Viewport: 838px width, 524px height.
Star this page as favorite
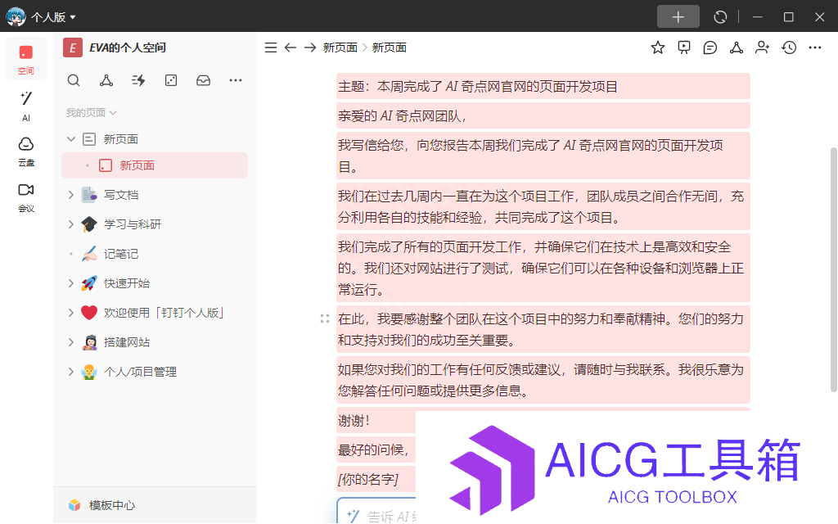pos(658,47)
